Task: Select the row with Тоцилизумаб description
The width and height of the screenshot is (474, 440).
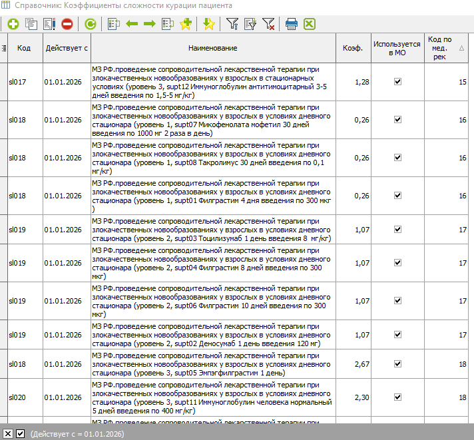Action: click(x=212, y=230)
